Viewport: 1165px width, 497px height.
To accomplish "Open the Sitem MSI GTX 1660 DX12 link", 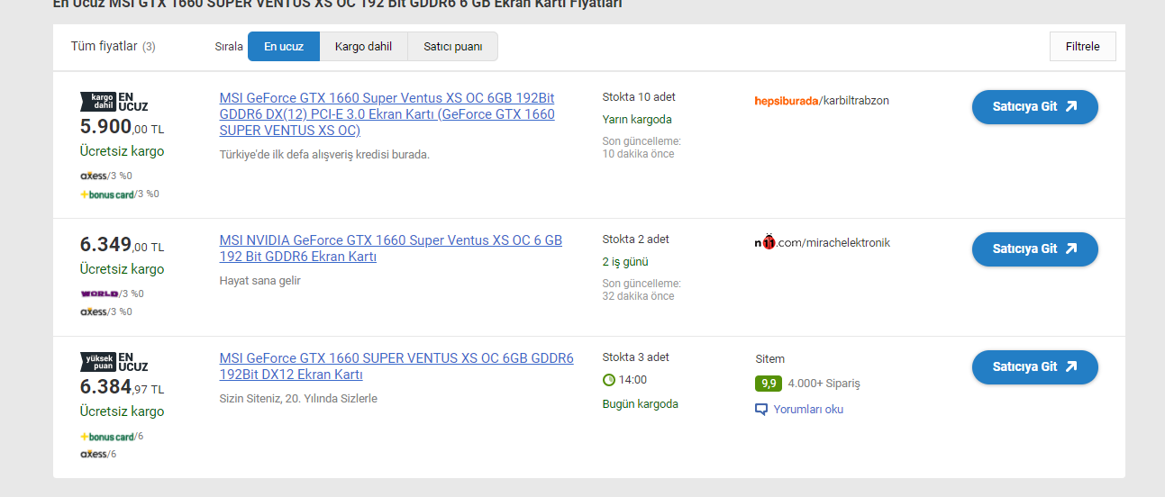I will [396, 366].
